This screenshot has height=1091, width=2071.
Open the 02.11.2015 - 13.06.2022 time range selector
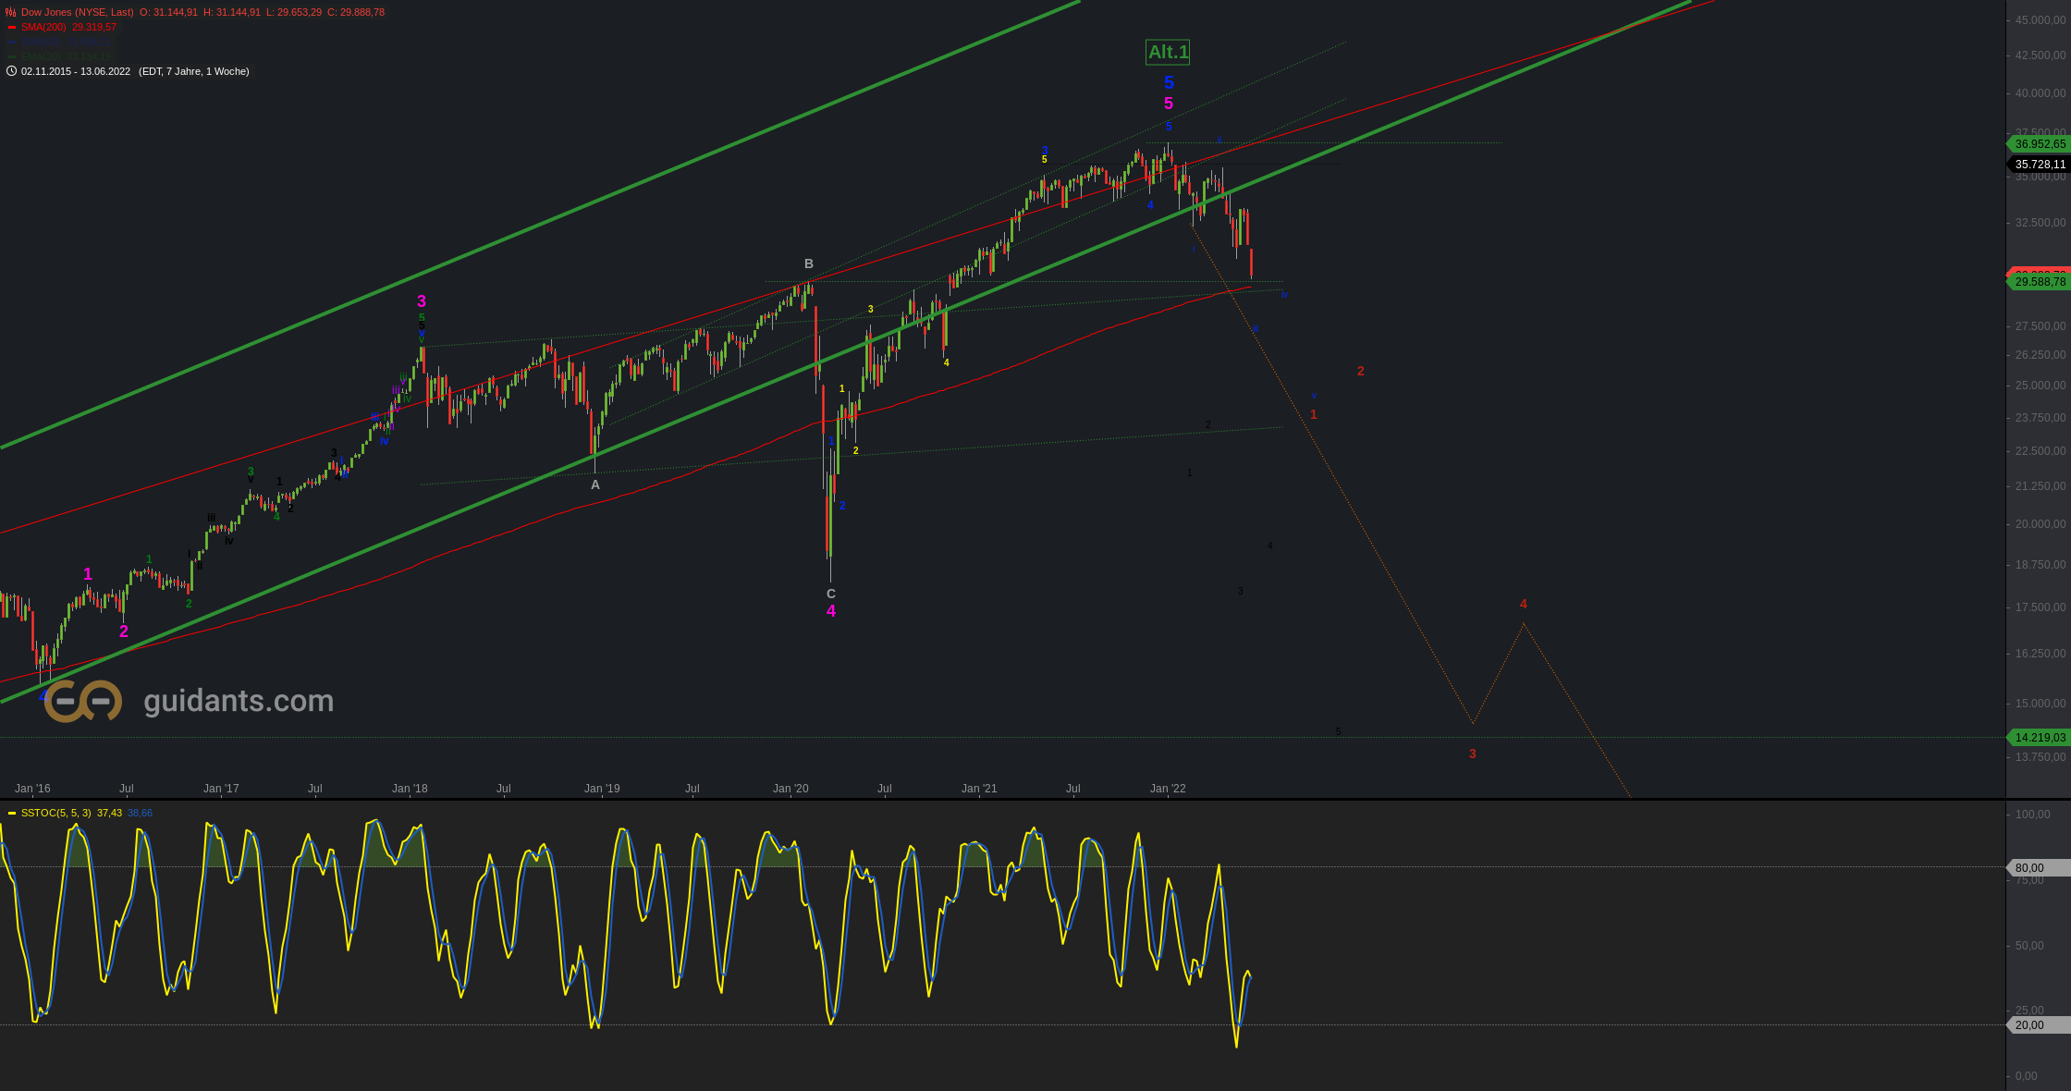(76, 71)
